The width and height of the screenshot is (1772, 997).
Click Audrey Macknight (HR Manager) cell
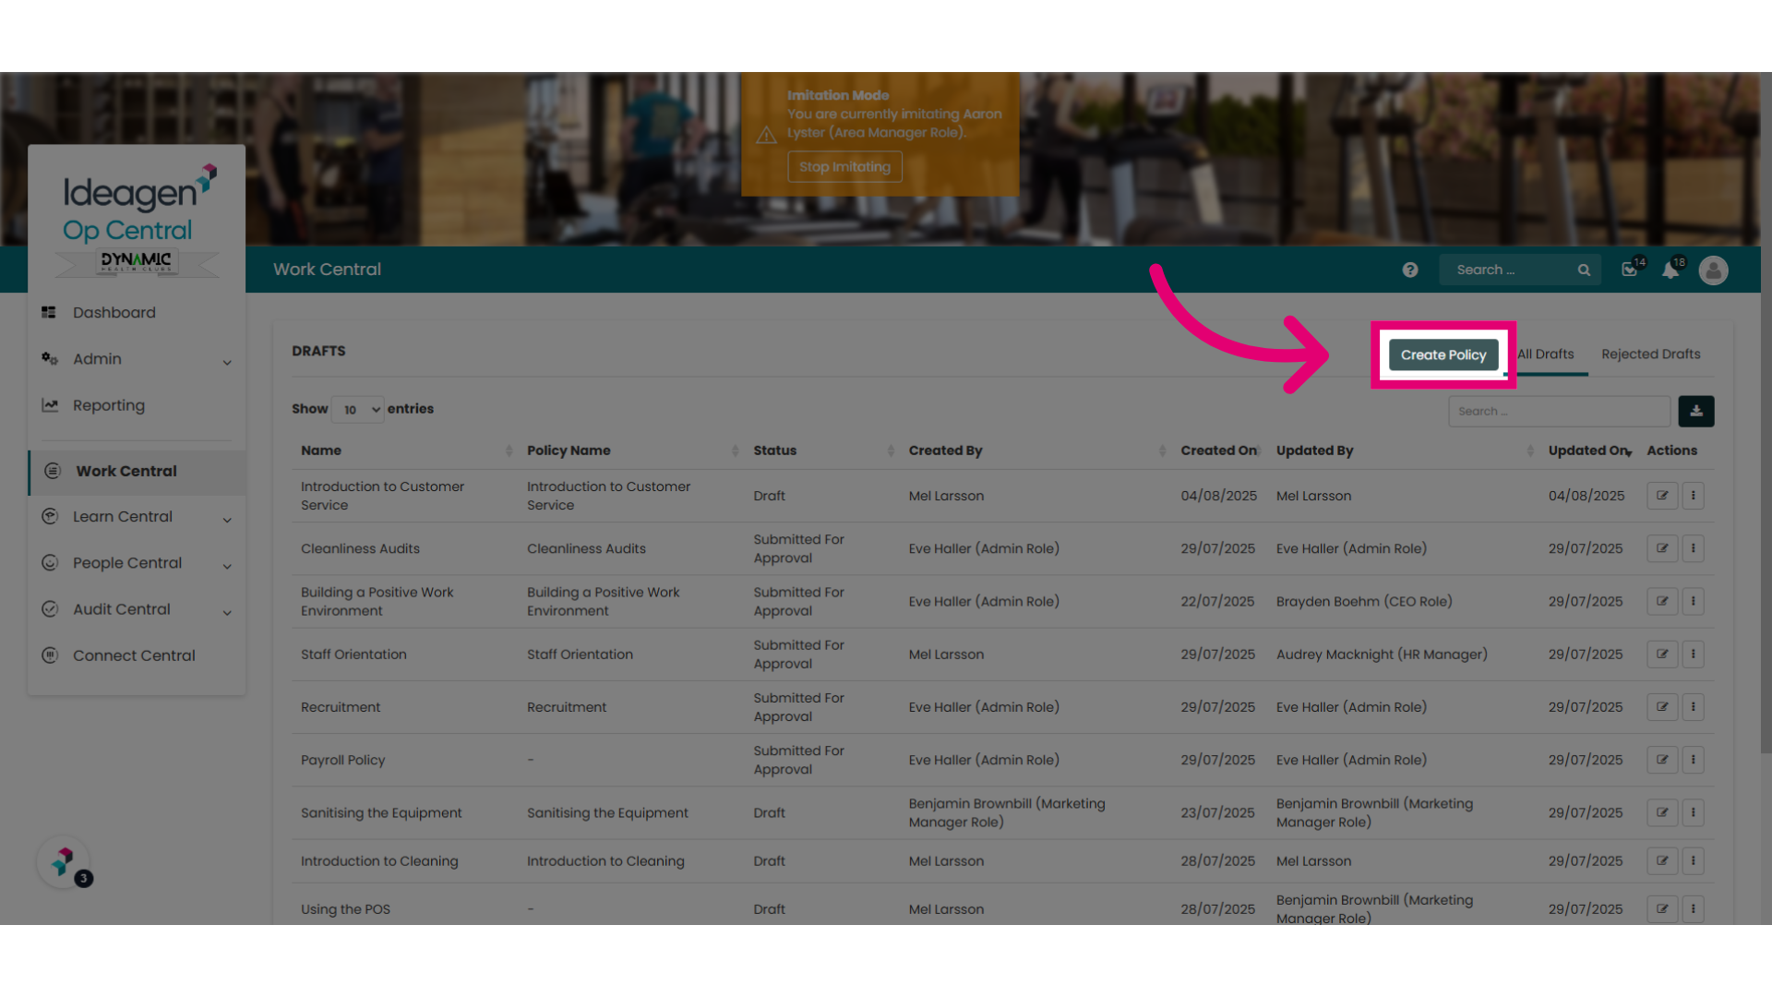[1382, 655]
